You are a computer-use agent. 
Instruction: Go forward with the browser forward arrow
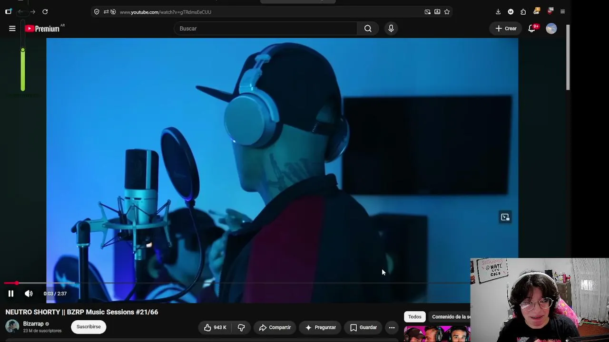tap(32, 12)
